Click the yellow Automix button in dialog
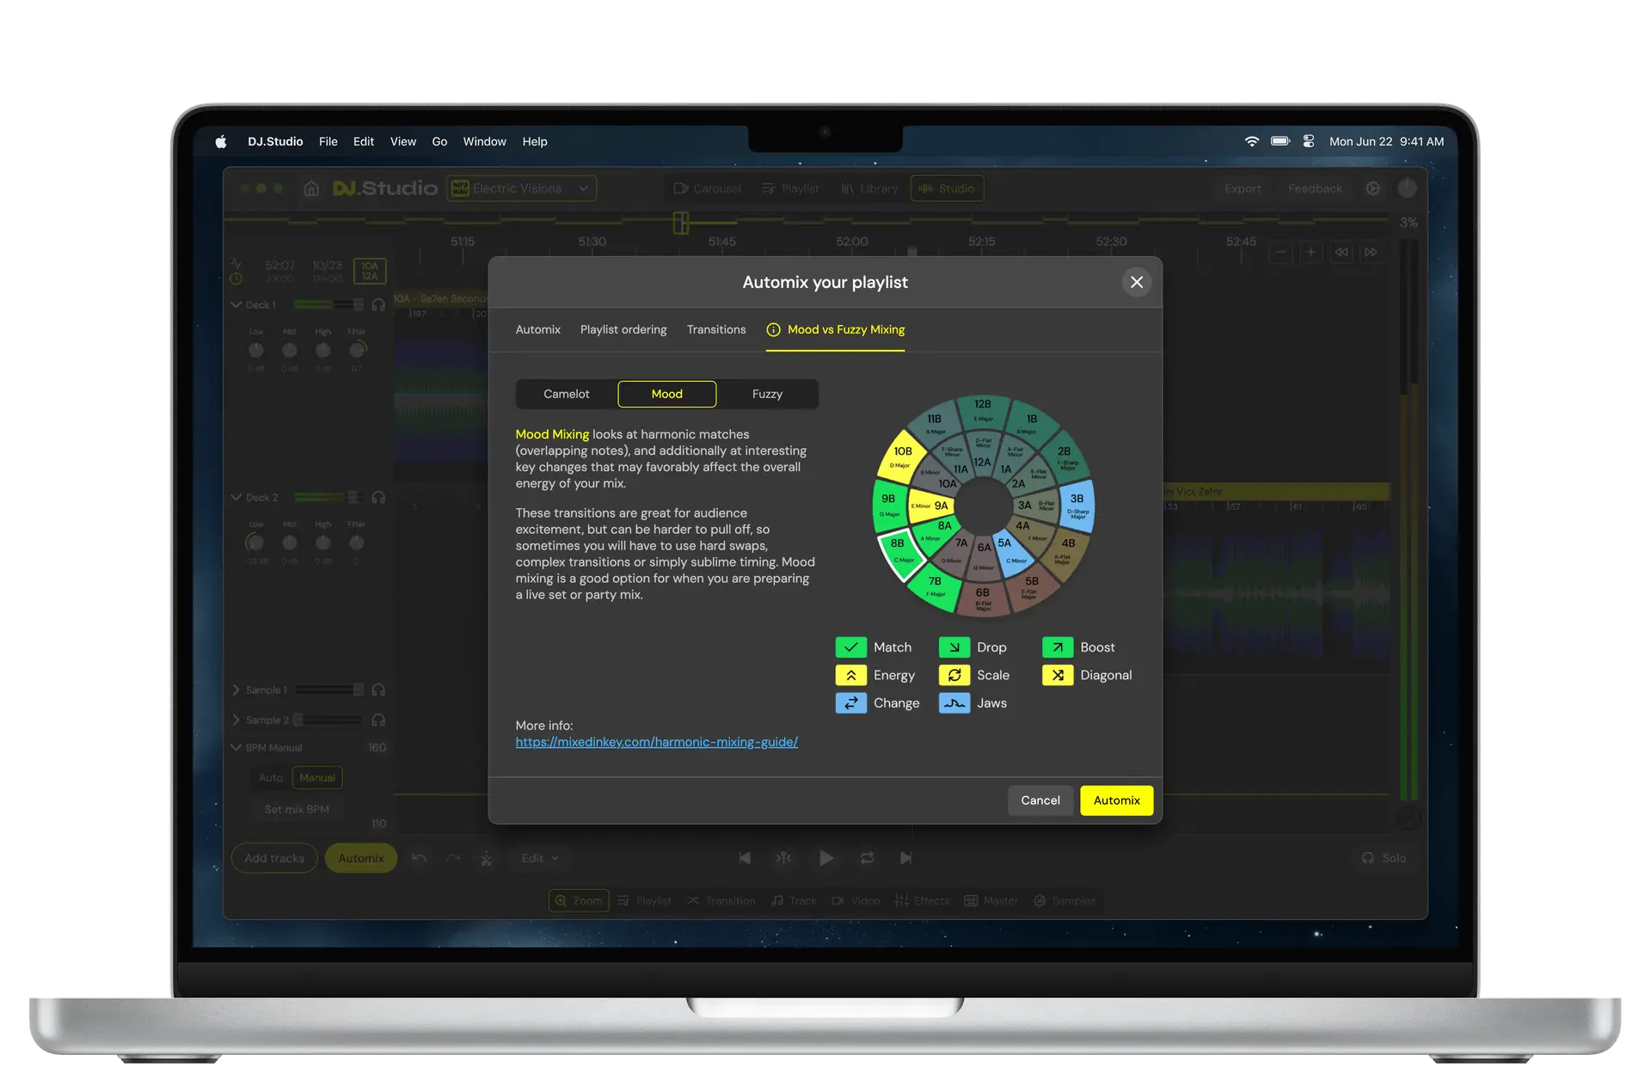Viewport: 1651px width, 1073px height. coord(1116,800)
